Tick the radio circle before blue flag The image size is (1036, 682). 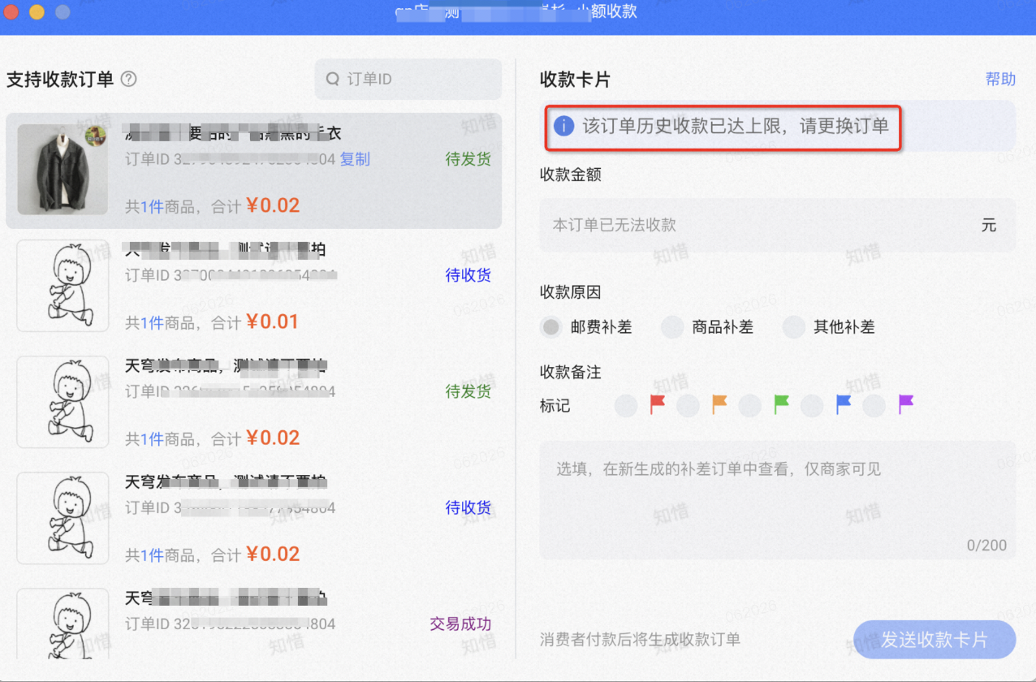[812, 405]
